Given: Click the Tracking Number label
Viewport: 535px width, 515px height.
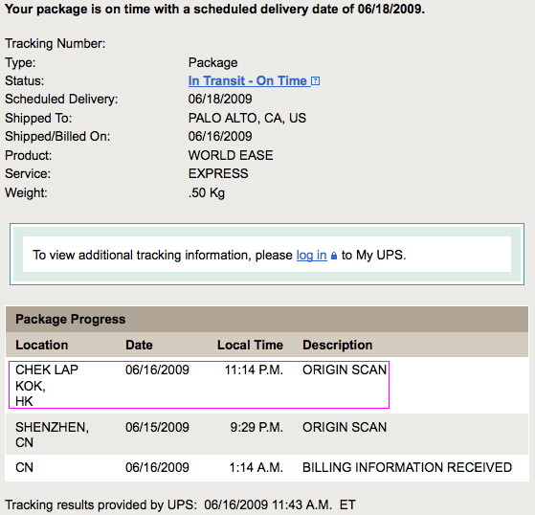Looking at the screenshot, I should click(56, 43).
